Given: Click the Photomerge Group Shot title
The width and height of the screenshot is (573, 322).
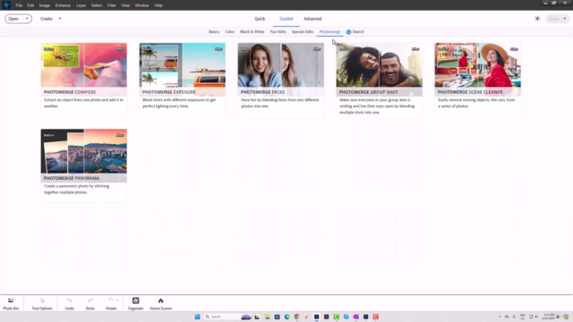Looking at the screenshot, I should 368,92.
